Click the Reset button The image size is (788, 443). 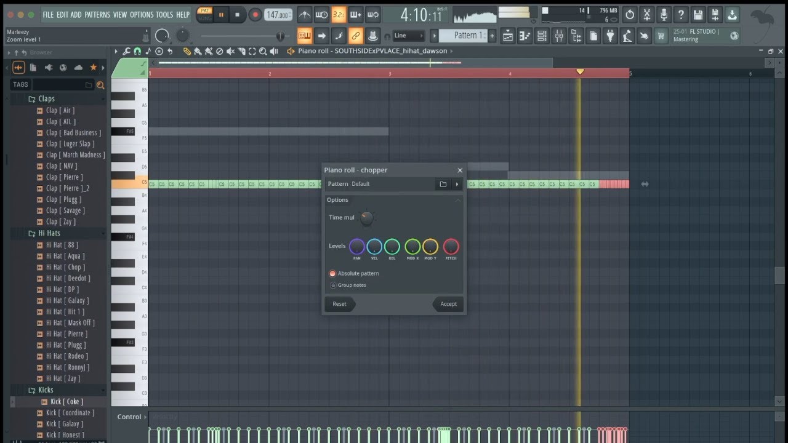click(339, 304)
